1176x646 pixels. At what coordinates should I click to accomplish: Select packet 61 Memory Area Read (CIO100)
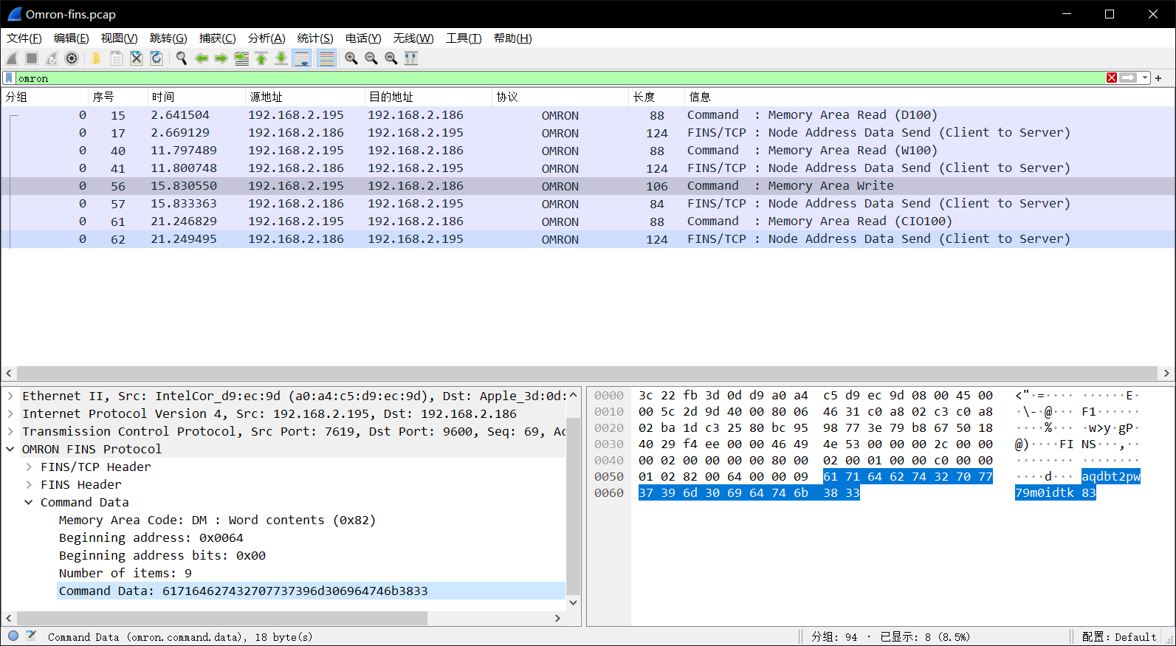[x=588, y=221]
